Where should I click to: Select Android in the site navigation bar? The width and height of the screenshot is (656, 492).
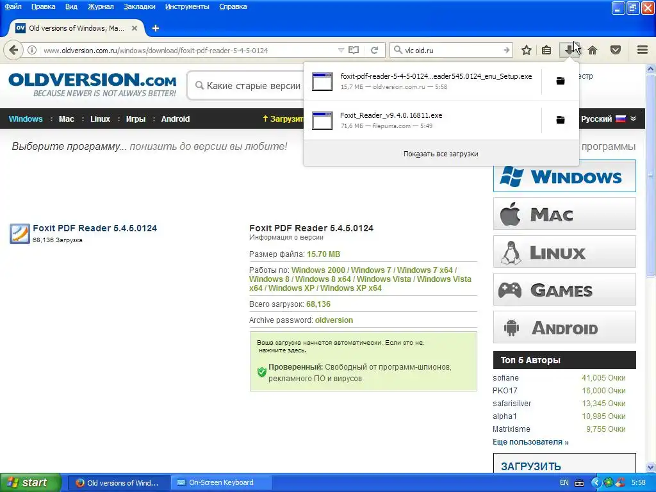click(176, 119)
